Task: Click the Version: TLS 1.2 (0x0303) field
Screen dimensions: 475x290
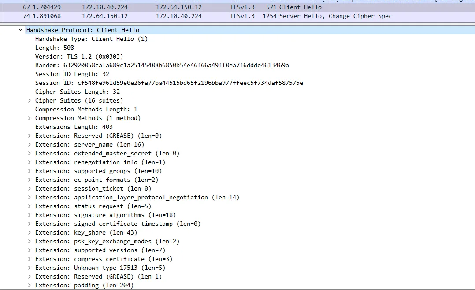Action: pyautogui.click(x=79, y=56)
